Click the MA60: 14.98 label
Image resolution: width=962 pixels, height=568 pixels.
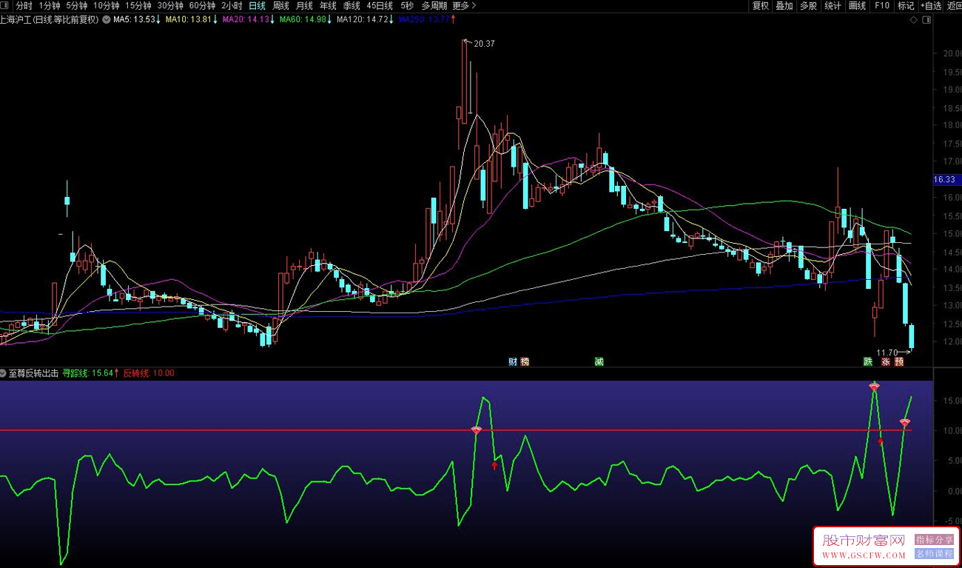pos(305,20)
